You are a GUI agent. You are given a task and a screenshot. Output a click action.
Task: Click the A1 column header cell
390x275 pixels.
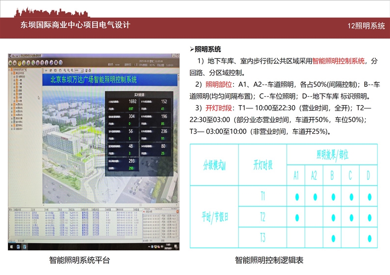pyautogui.click(x=296, y=175)
